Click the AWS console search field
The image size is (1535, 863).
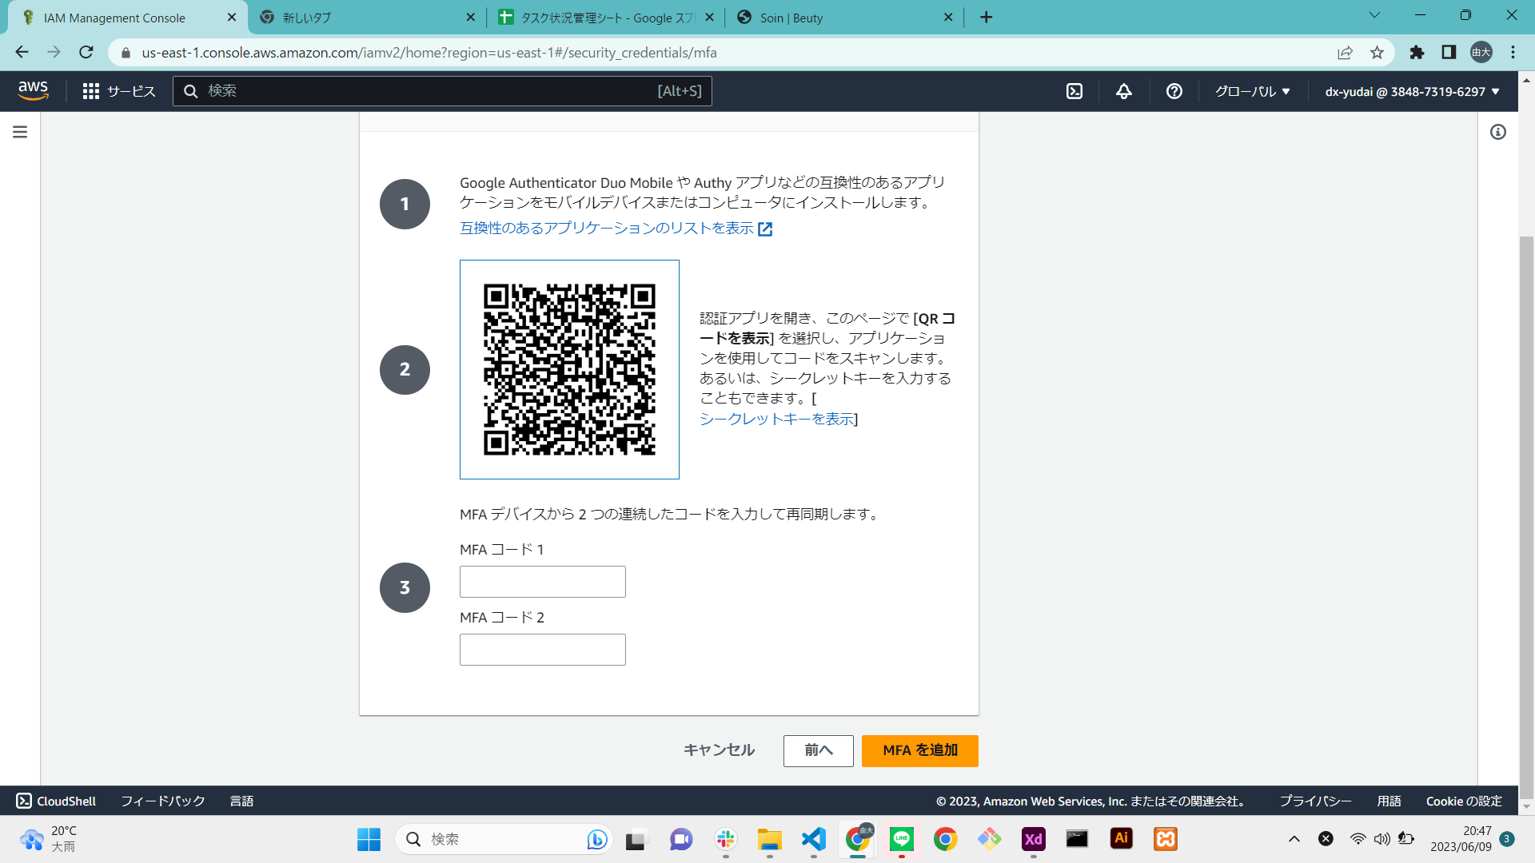point(442,91)
